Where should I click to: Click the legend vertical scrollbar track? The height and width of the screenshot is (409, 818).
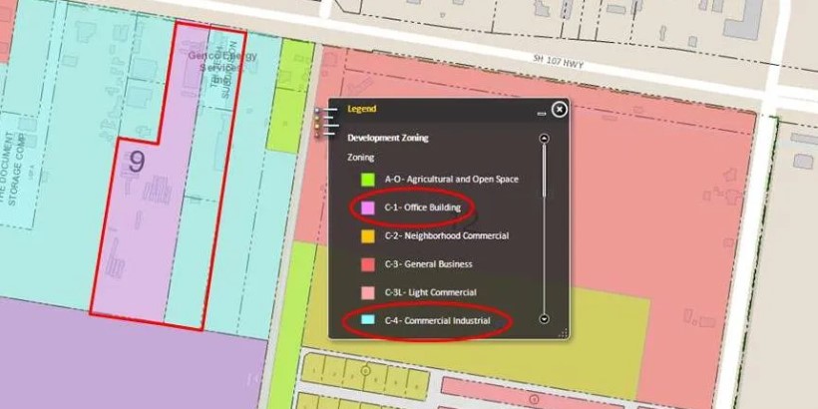544,229
